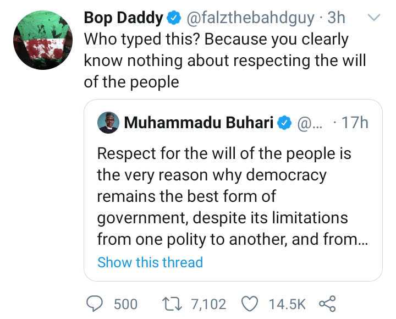Select the Muhammadu Buhari name in quoted tweet
Image resolution: width=396 pixels, height=319 pixels.
point(199,123)
